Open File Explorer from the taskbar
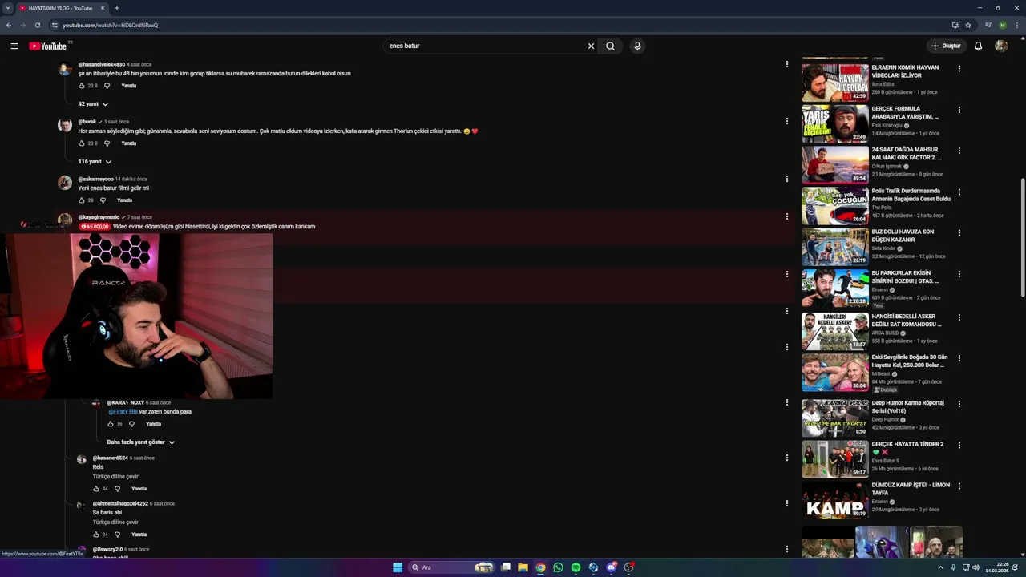The image size is (1026, 577). (523, 567)
